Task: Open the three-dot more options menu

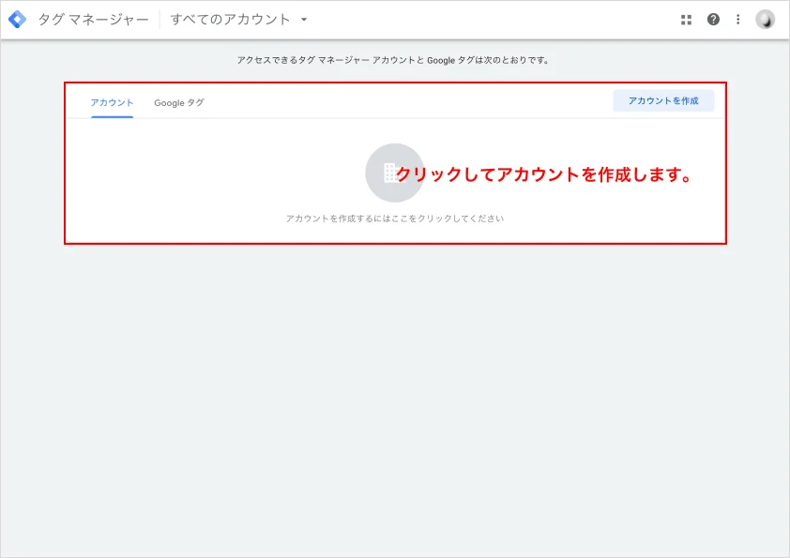Action: (x=738, y=20)
